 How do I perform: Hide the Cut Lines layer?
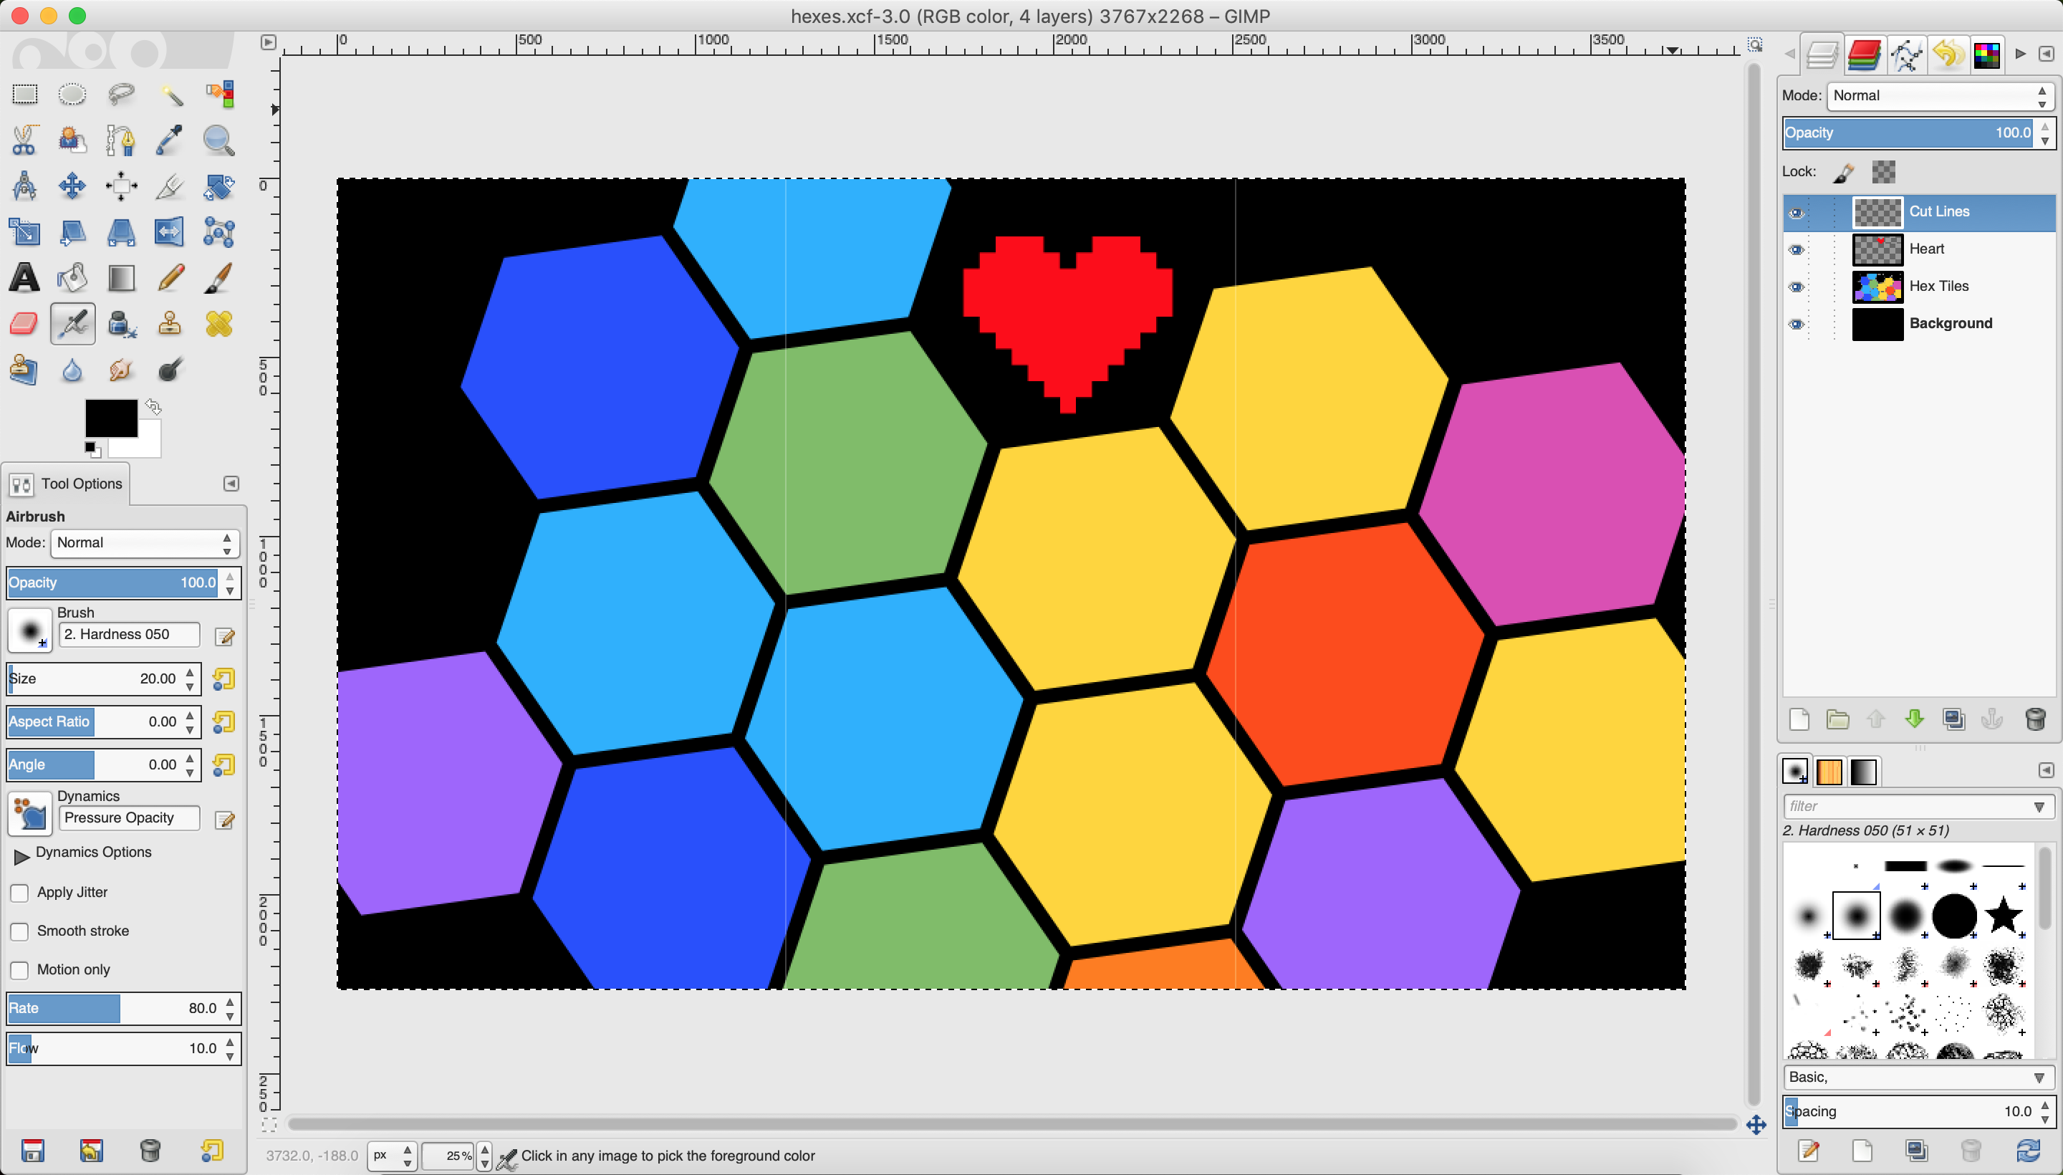1796,213
